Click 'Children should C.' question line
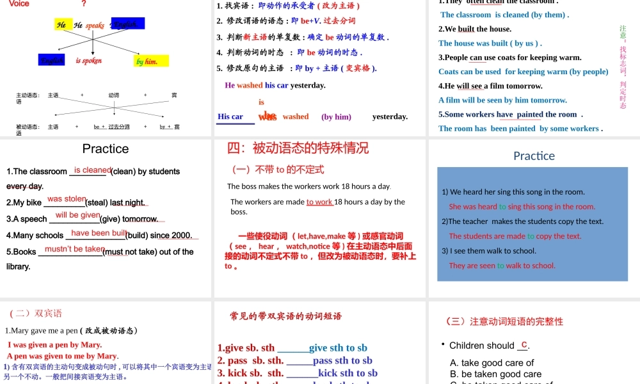Image resolution: width=640 pixels, height=384 pixels. tap(490, 346)
